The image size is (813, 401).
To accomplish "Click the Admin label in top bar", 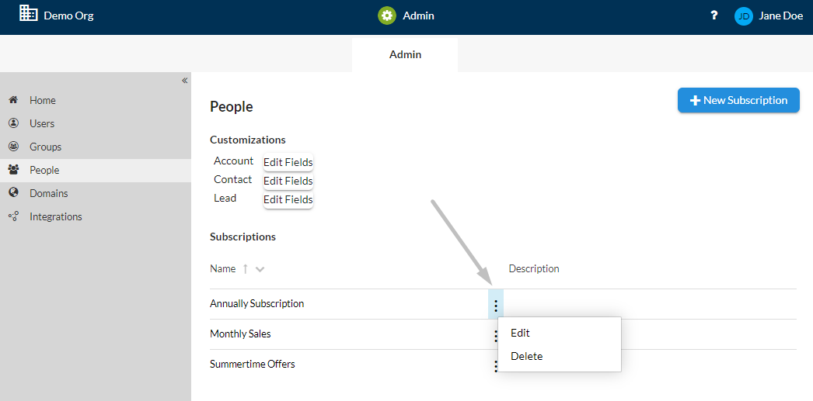I will point(418,16).
